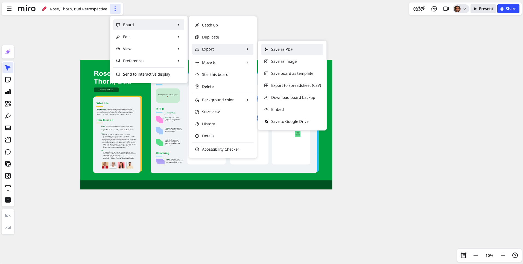523x264 pixels.
Task: Open the comment tool in sidebar
Action: tap(8, 152)
